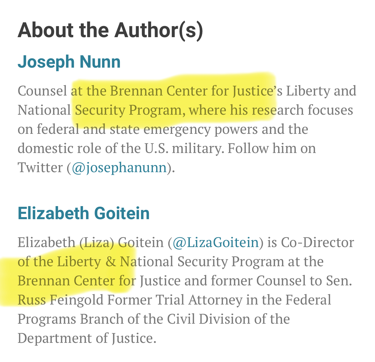This screenshot has width=375, height=362.
Task: Click the word 'Twitter' in Nunn's bio
Action: pos(40,168)
